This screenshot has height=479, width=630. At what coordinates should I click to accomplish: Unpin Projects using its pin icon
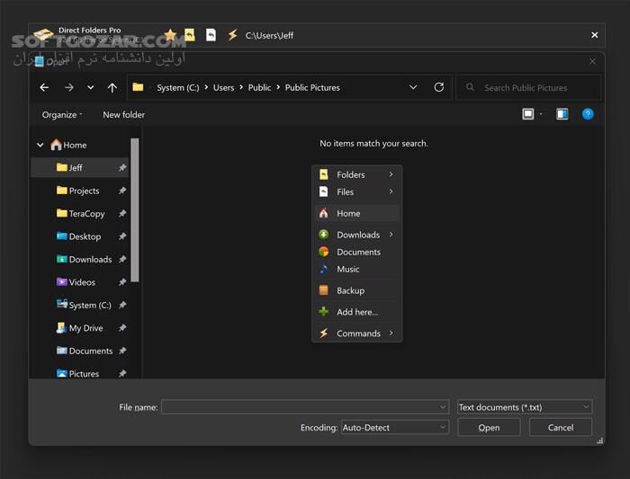coord(122,191)
